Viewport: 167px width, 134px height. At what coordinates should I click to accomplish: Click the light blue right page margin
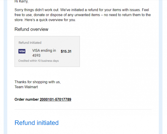[161, 67]
